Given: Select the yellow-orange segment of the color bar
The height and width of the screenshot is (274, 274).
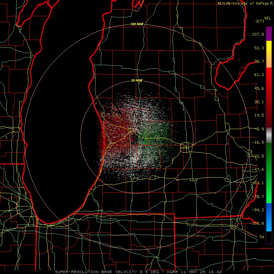Looking at the screenshot, I should [x=269, y=54].
